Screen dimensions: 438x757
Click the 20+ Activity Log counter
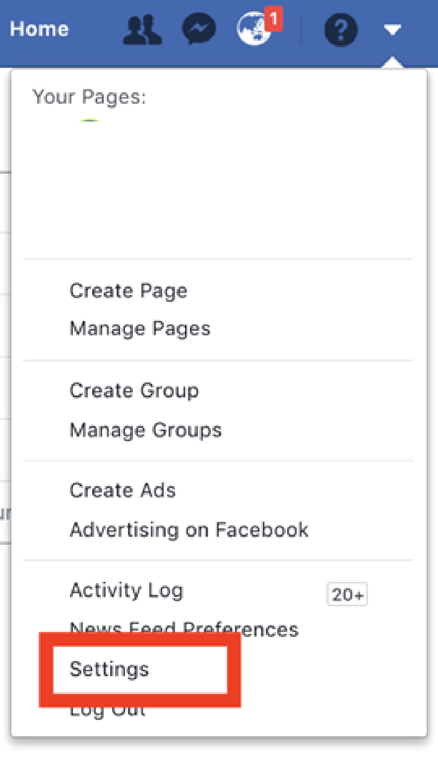347,594
